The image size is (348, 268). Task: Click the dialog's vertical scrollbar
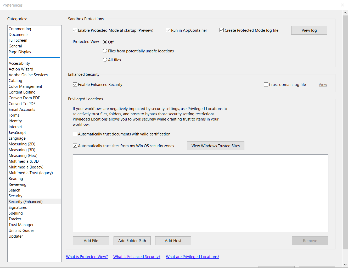[345, 131]
